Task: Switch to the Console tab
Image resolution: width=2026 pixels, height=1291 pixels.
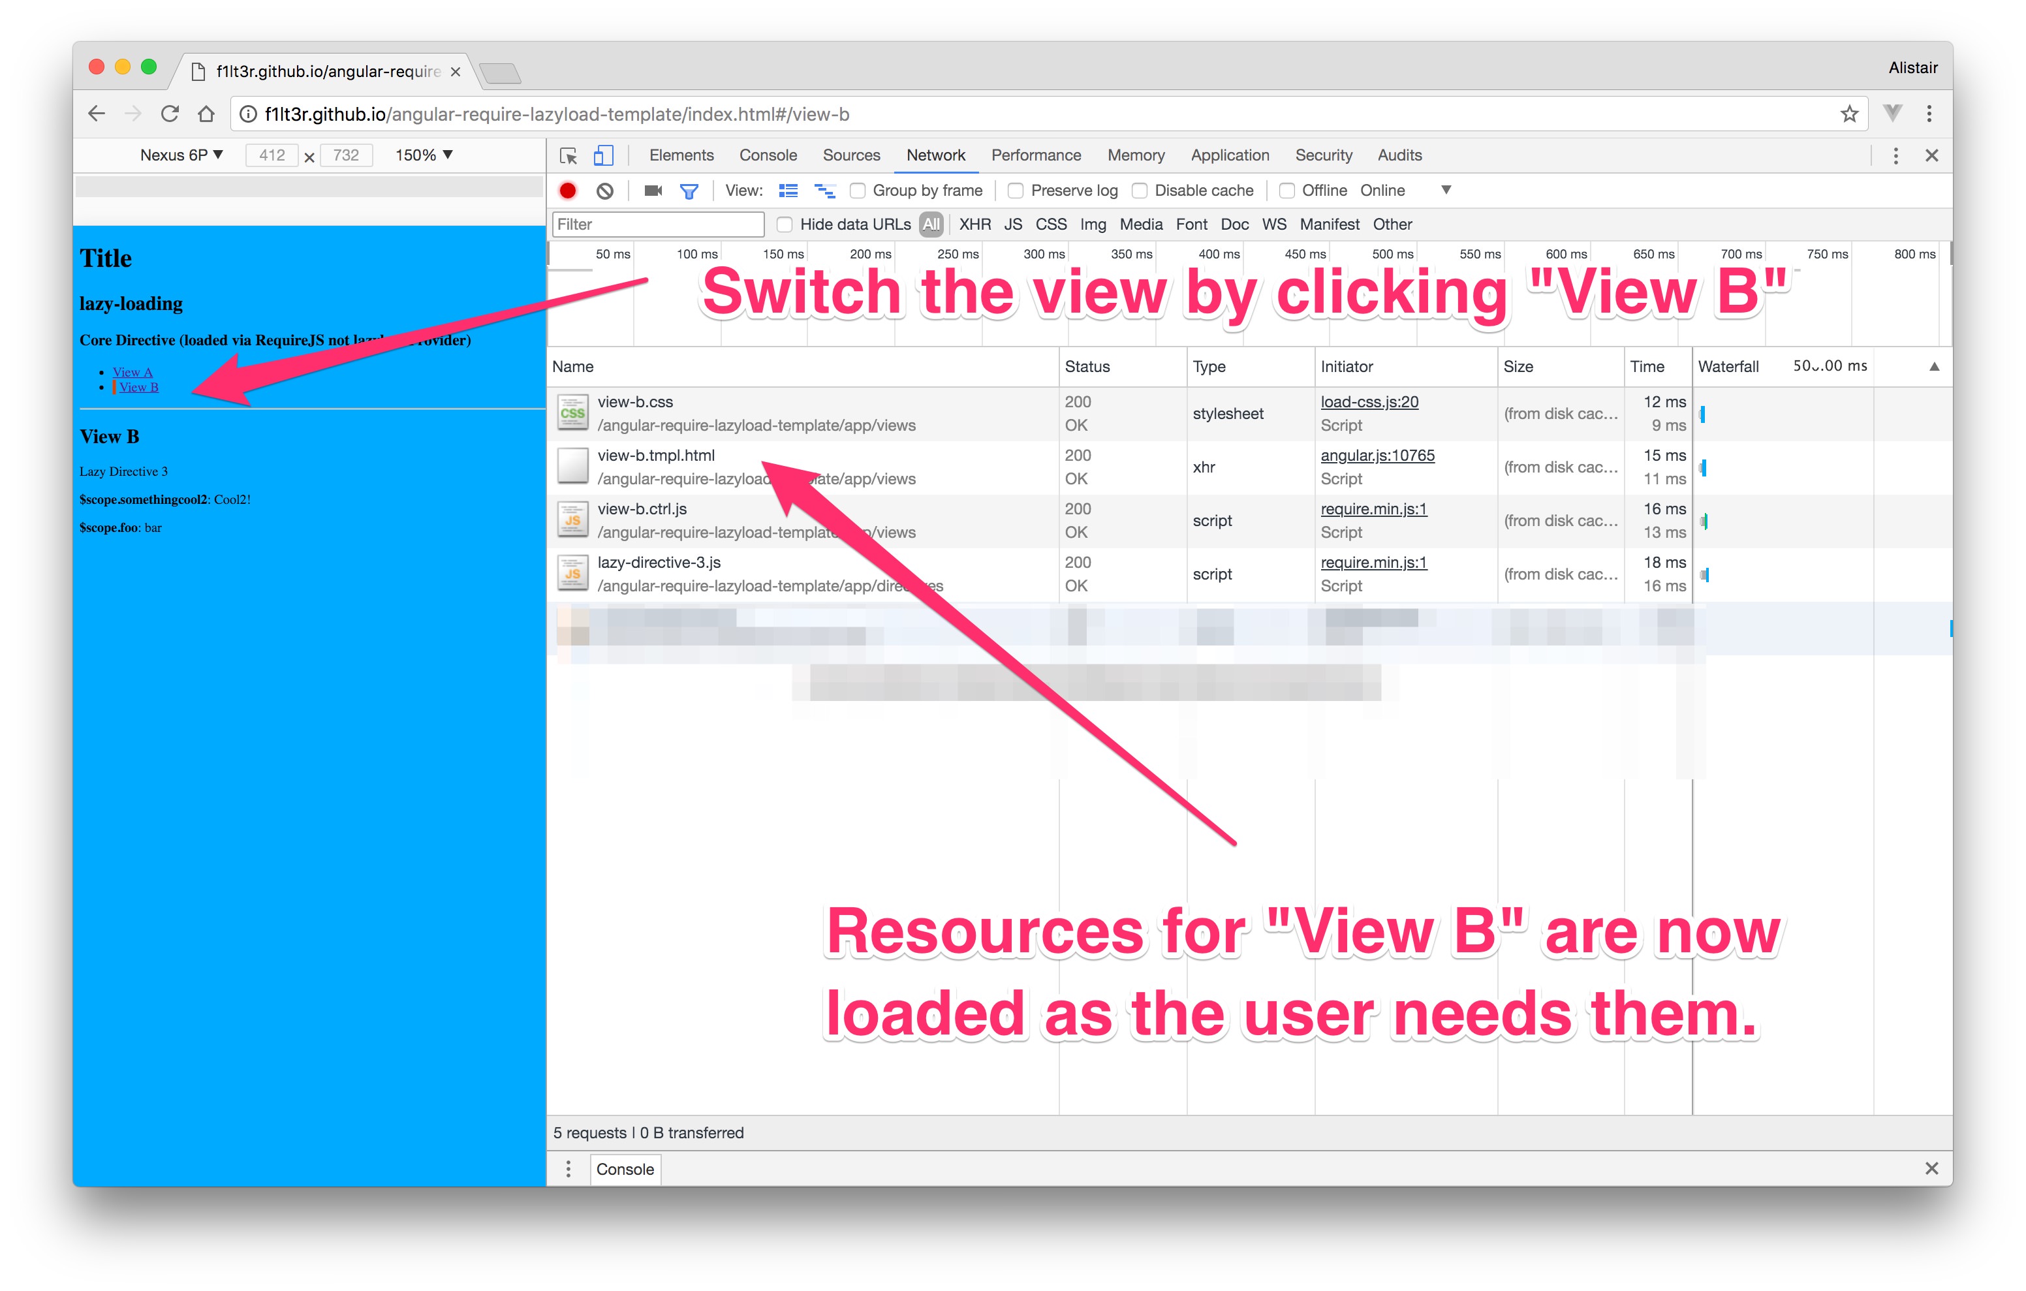Action: pos(768,156)
